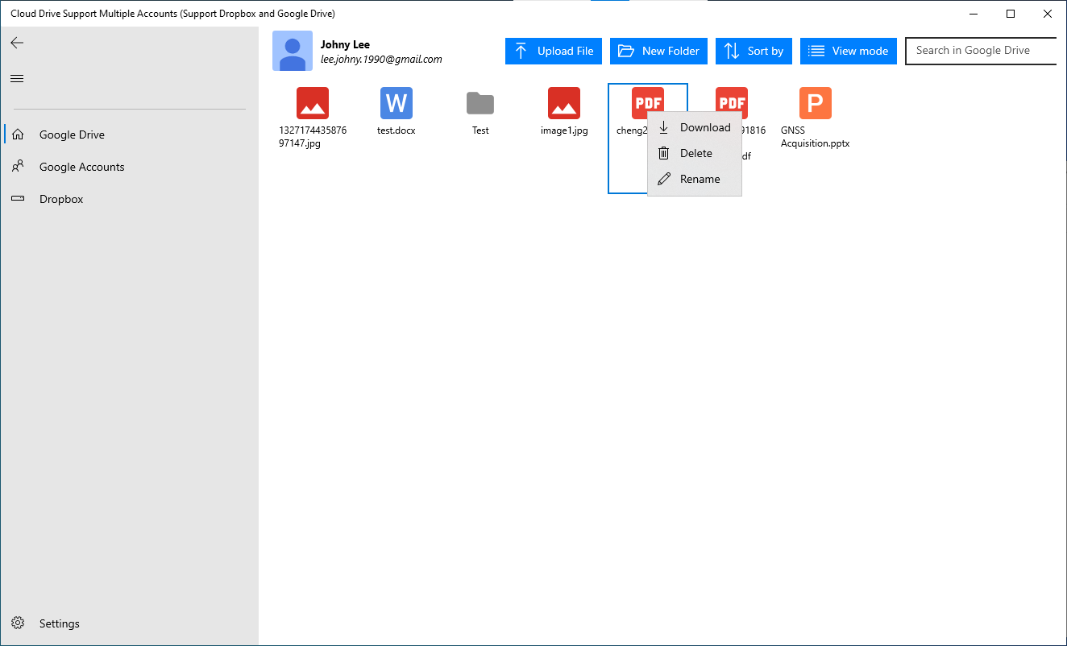Click Johny Lee's profile avatar

coord(293,51)
